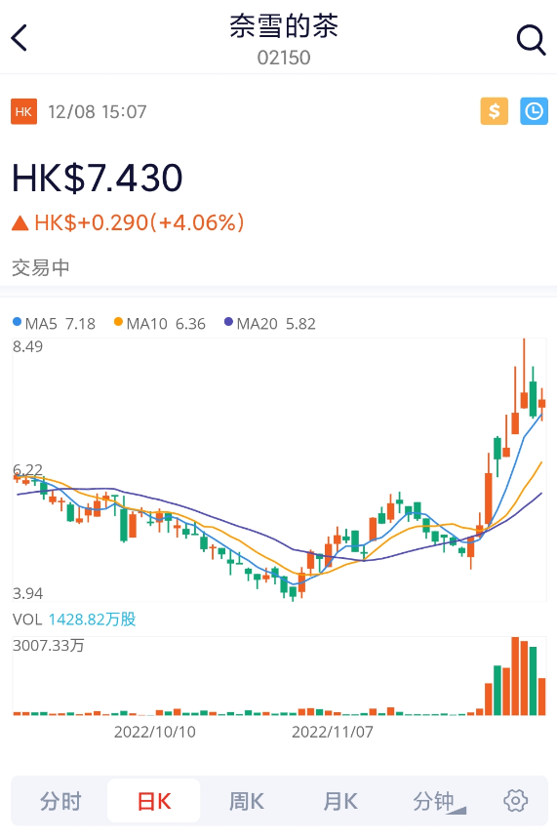Viewport: 557px width, 839px height.
Task: Open stock search magnifier icon
Action: [531, 40]
